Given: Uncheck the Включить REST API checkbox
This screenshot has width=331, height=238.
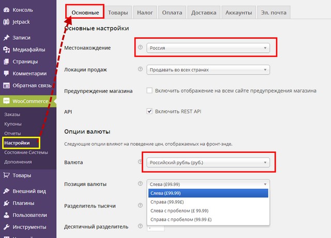Looking at the screenshot, I should point(149,111).
